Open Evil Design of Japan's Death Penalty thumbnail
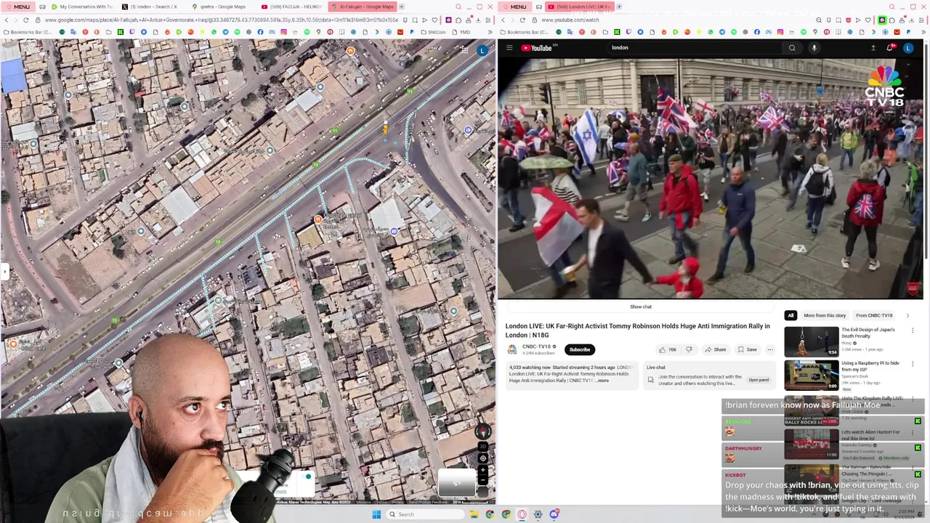The width and height of the screenshot is (930, 523). click(x=811, y=341)
